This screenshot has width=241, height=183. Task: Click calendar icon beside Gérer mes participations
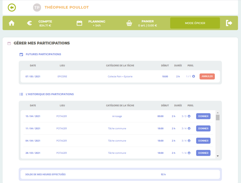coord(9,43)
